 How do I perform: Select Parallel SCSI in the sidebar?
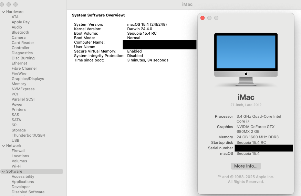pos(23,99)
